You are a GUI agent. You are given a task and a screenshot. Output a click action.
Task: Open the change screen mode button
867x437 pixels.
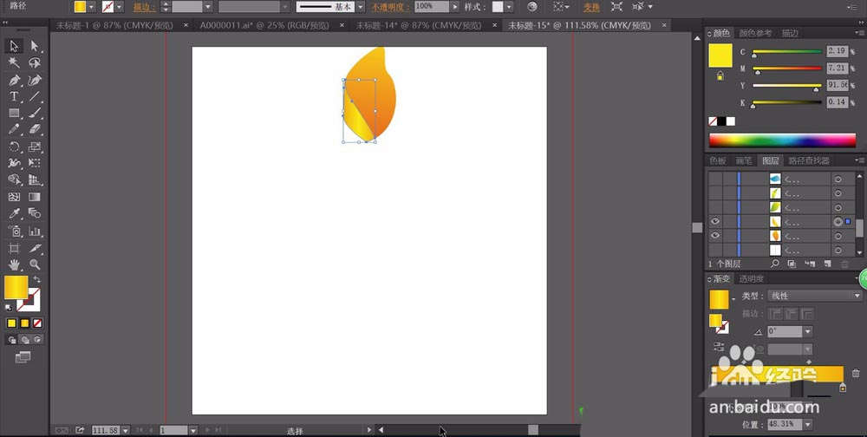(x=23, y=357)
